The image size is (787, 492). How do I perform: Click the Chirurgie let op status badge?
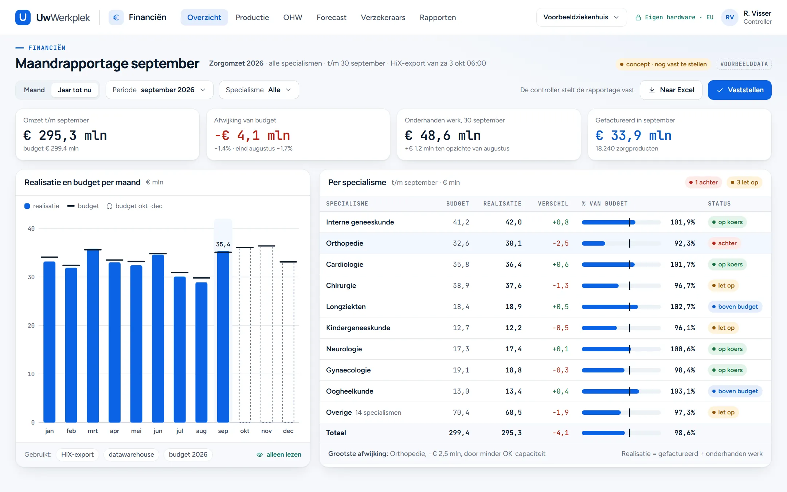coord(723,286)
